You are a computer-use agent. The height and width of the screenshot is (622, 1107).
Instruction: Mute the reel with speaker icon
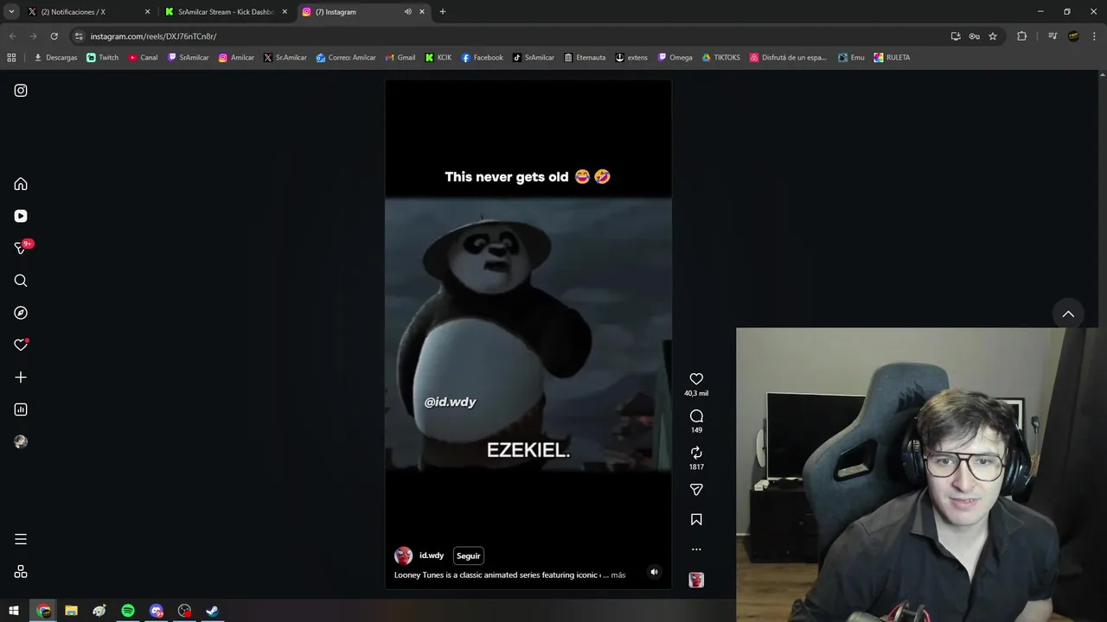tap(654, 572)
